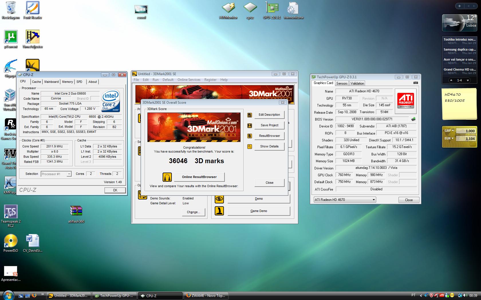
Task: Click the Lisboa weather gadget
Action: (460, 23)
